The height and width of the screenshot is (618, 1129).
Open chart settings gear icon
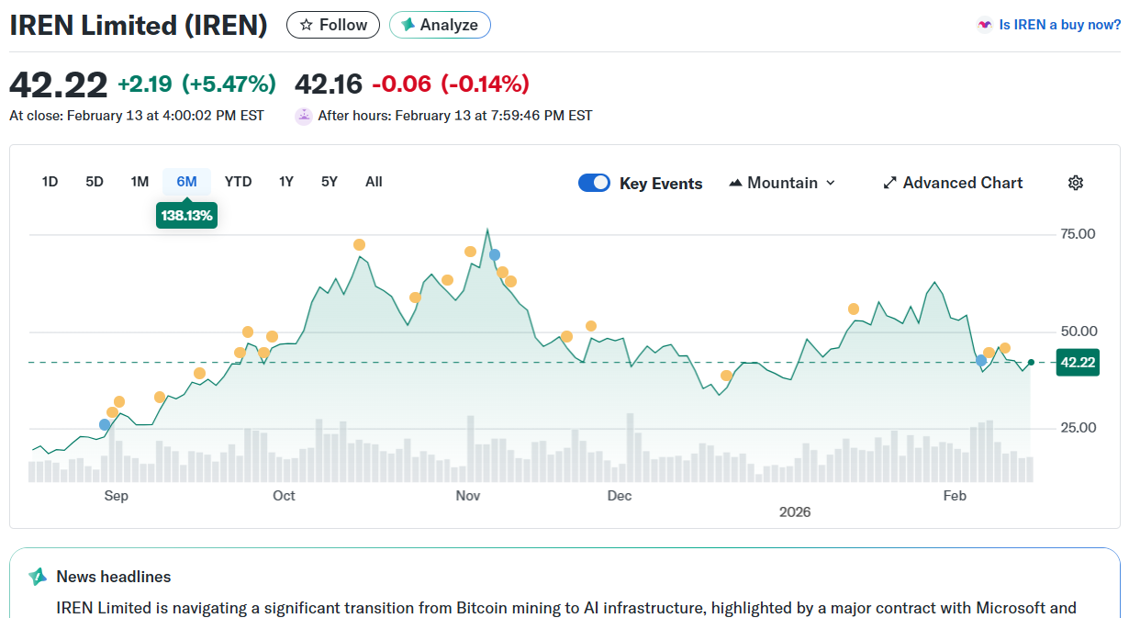[1076, 183]
